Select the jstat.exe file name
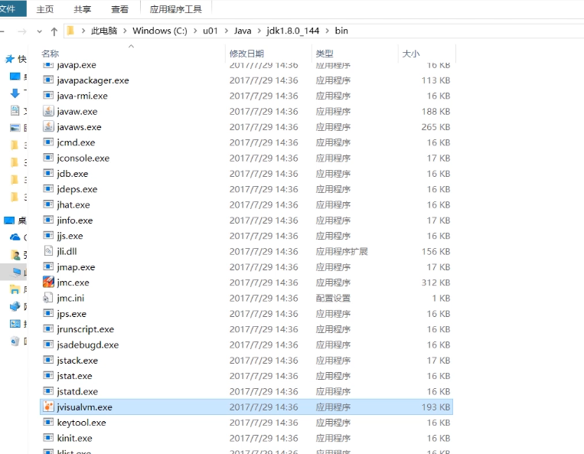This screenshot has width=584, height=454. [74, 376]
